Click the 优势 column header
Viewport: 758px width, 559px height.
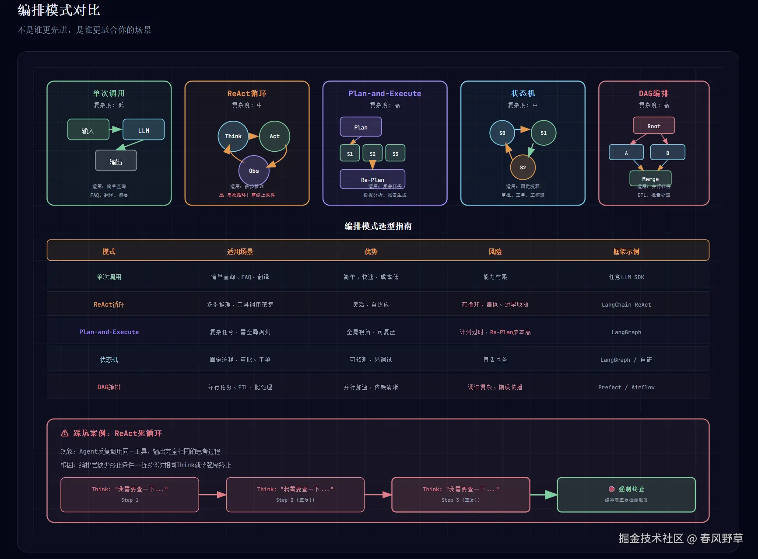(x=371, y=252)
